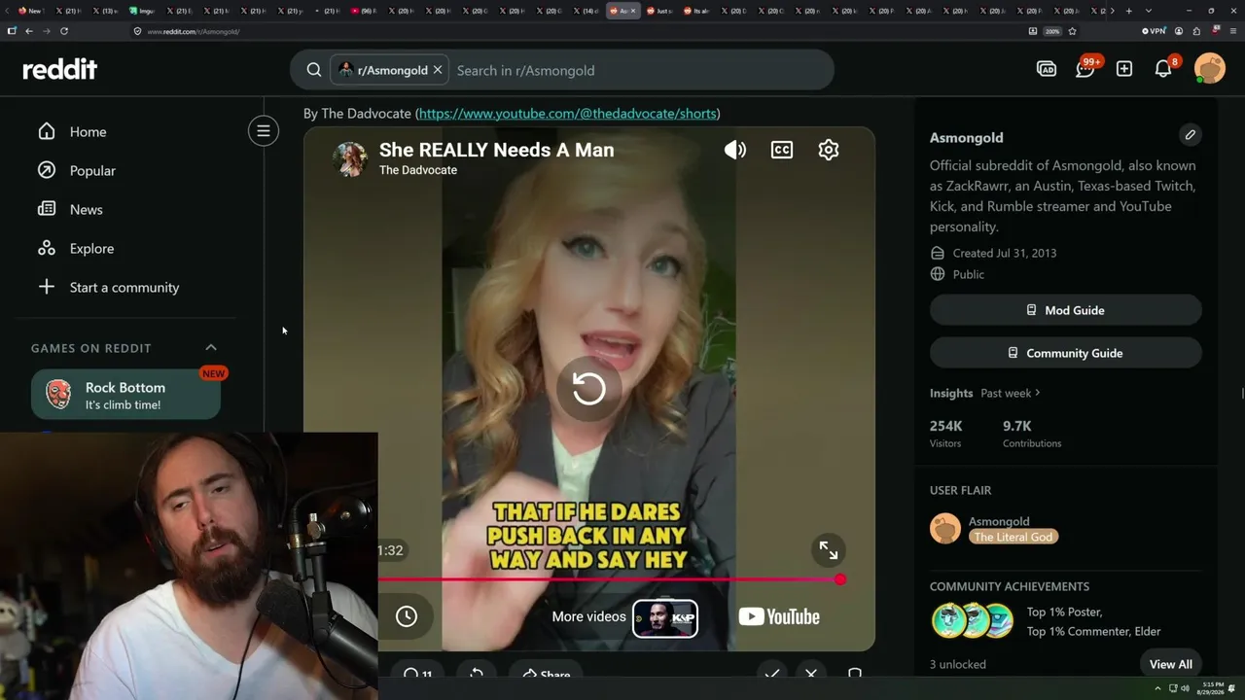The image size is (1245, 700).
Task: Click View All community achievements
Action: tap(1170, 664)
